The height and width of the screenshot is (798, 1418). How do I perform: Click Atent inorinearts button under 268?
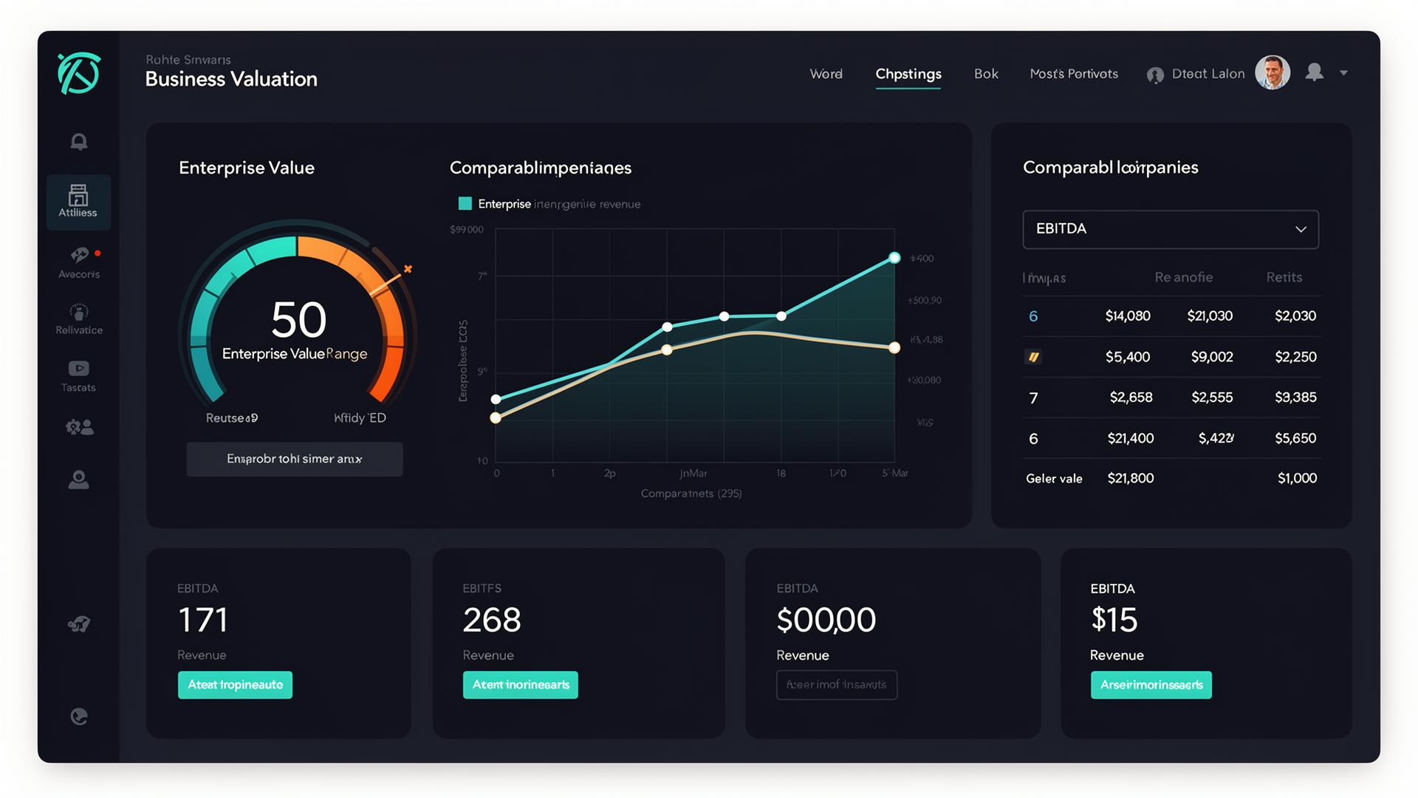coord(521,685)
